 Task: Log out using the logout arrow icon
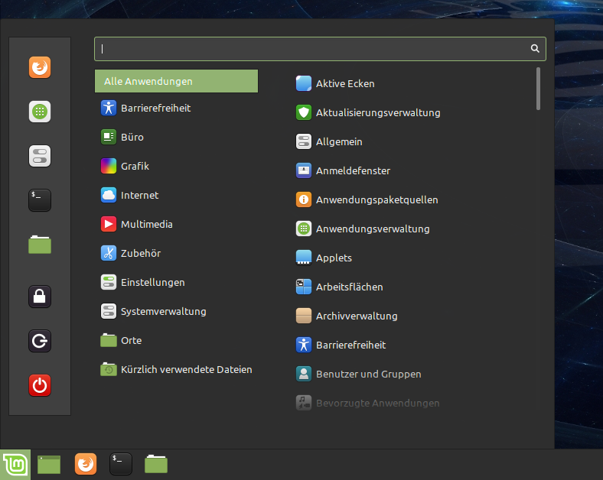click(40, 341)
